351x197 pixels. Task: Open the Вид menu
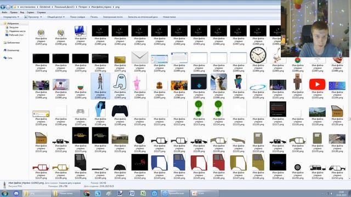[x=22, y=13]
